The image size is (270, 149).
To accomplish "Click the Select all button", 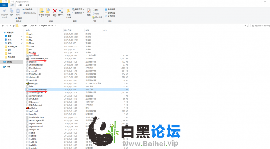I will coord(110,10).
